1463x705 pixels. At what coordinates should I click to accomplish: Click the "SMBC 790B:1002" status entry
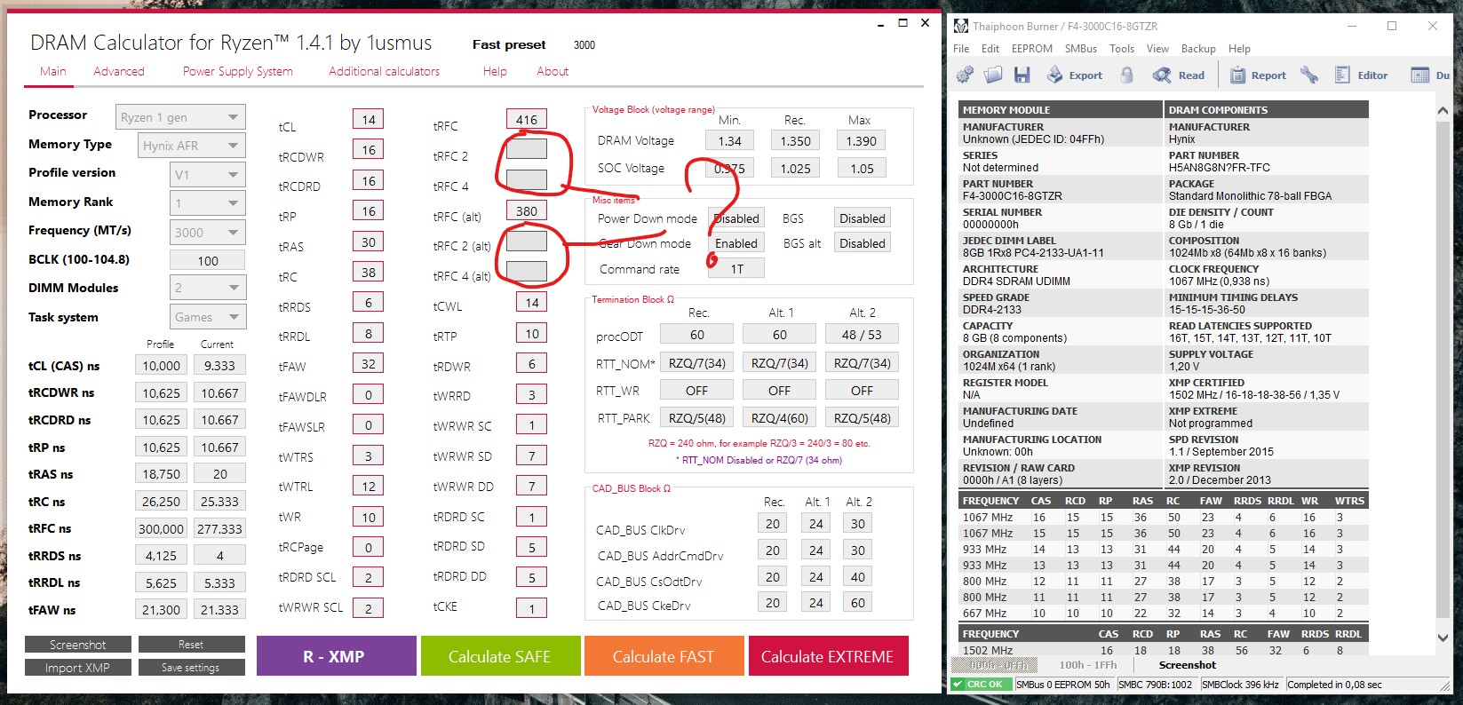[1155, 685]
